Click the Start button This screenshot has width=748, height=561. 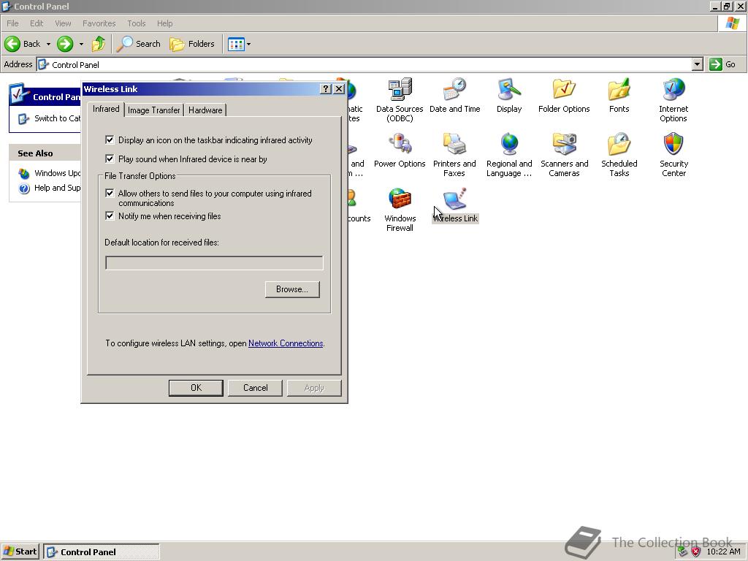pyautogui.click(x=20, y=552)
